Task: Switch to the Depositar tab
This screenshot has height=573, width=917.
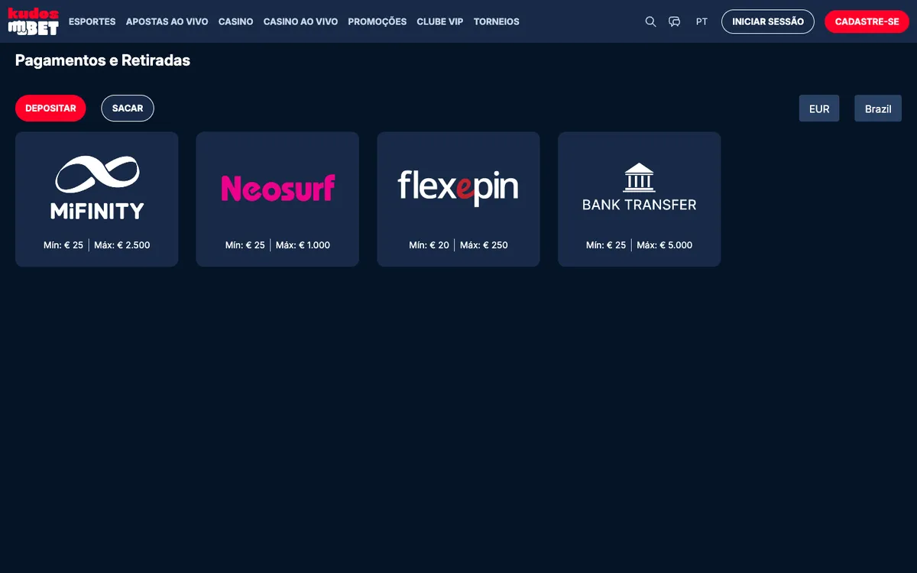Action: (x=50, y=108)
